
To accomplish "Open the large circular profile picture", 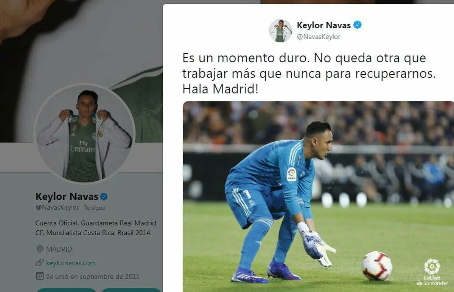I will (x=84, y=134).
